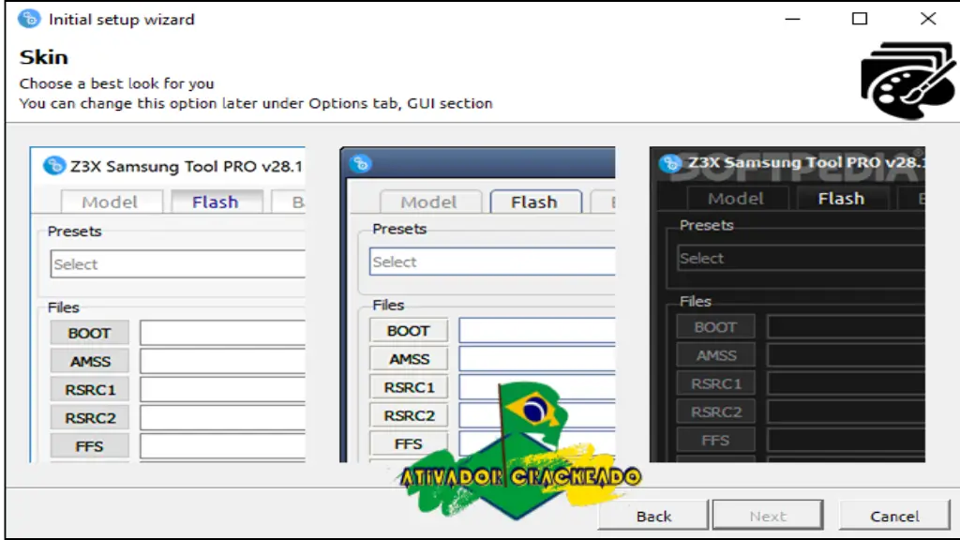Click RSRC1 button in blue skin preview

click(409, 387)
